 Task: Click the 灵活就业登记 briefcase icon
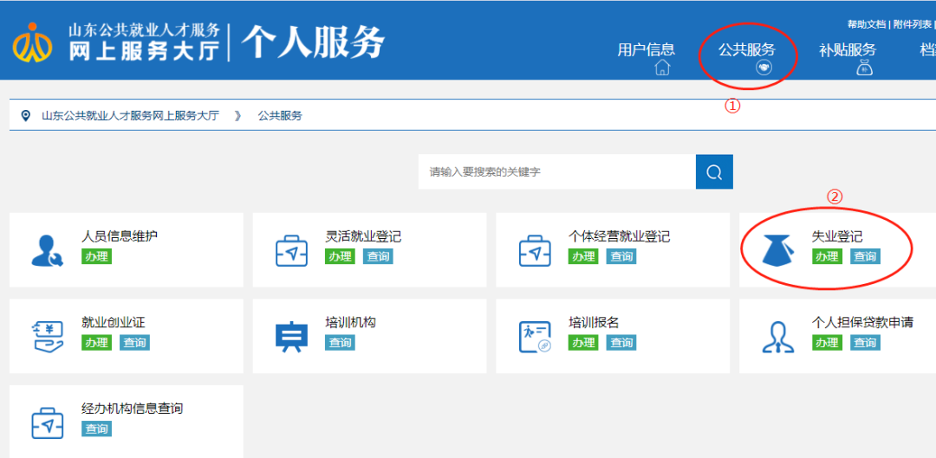[x=291, y=249]
